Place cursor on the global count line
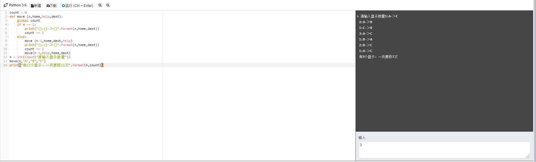Viewport: 536px width, 162px height. [x=28, y=21]
